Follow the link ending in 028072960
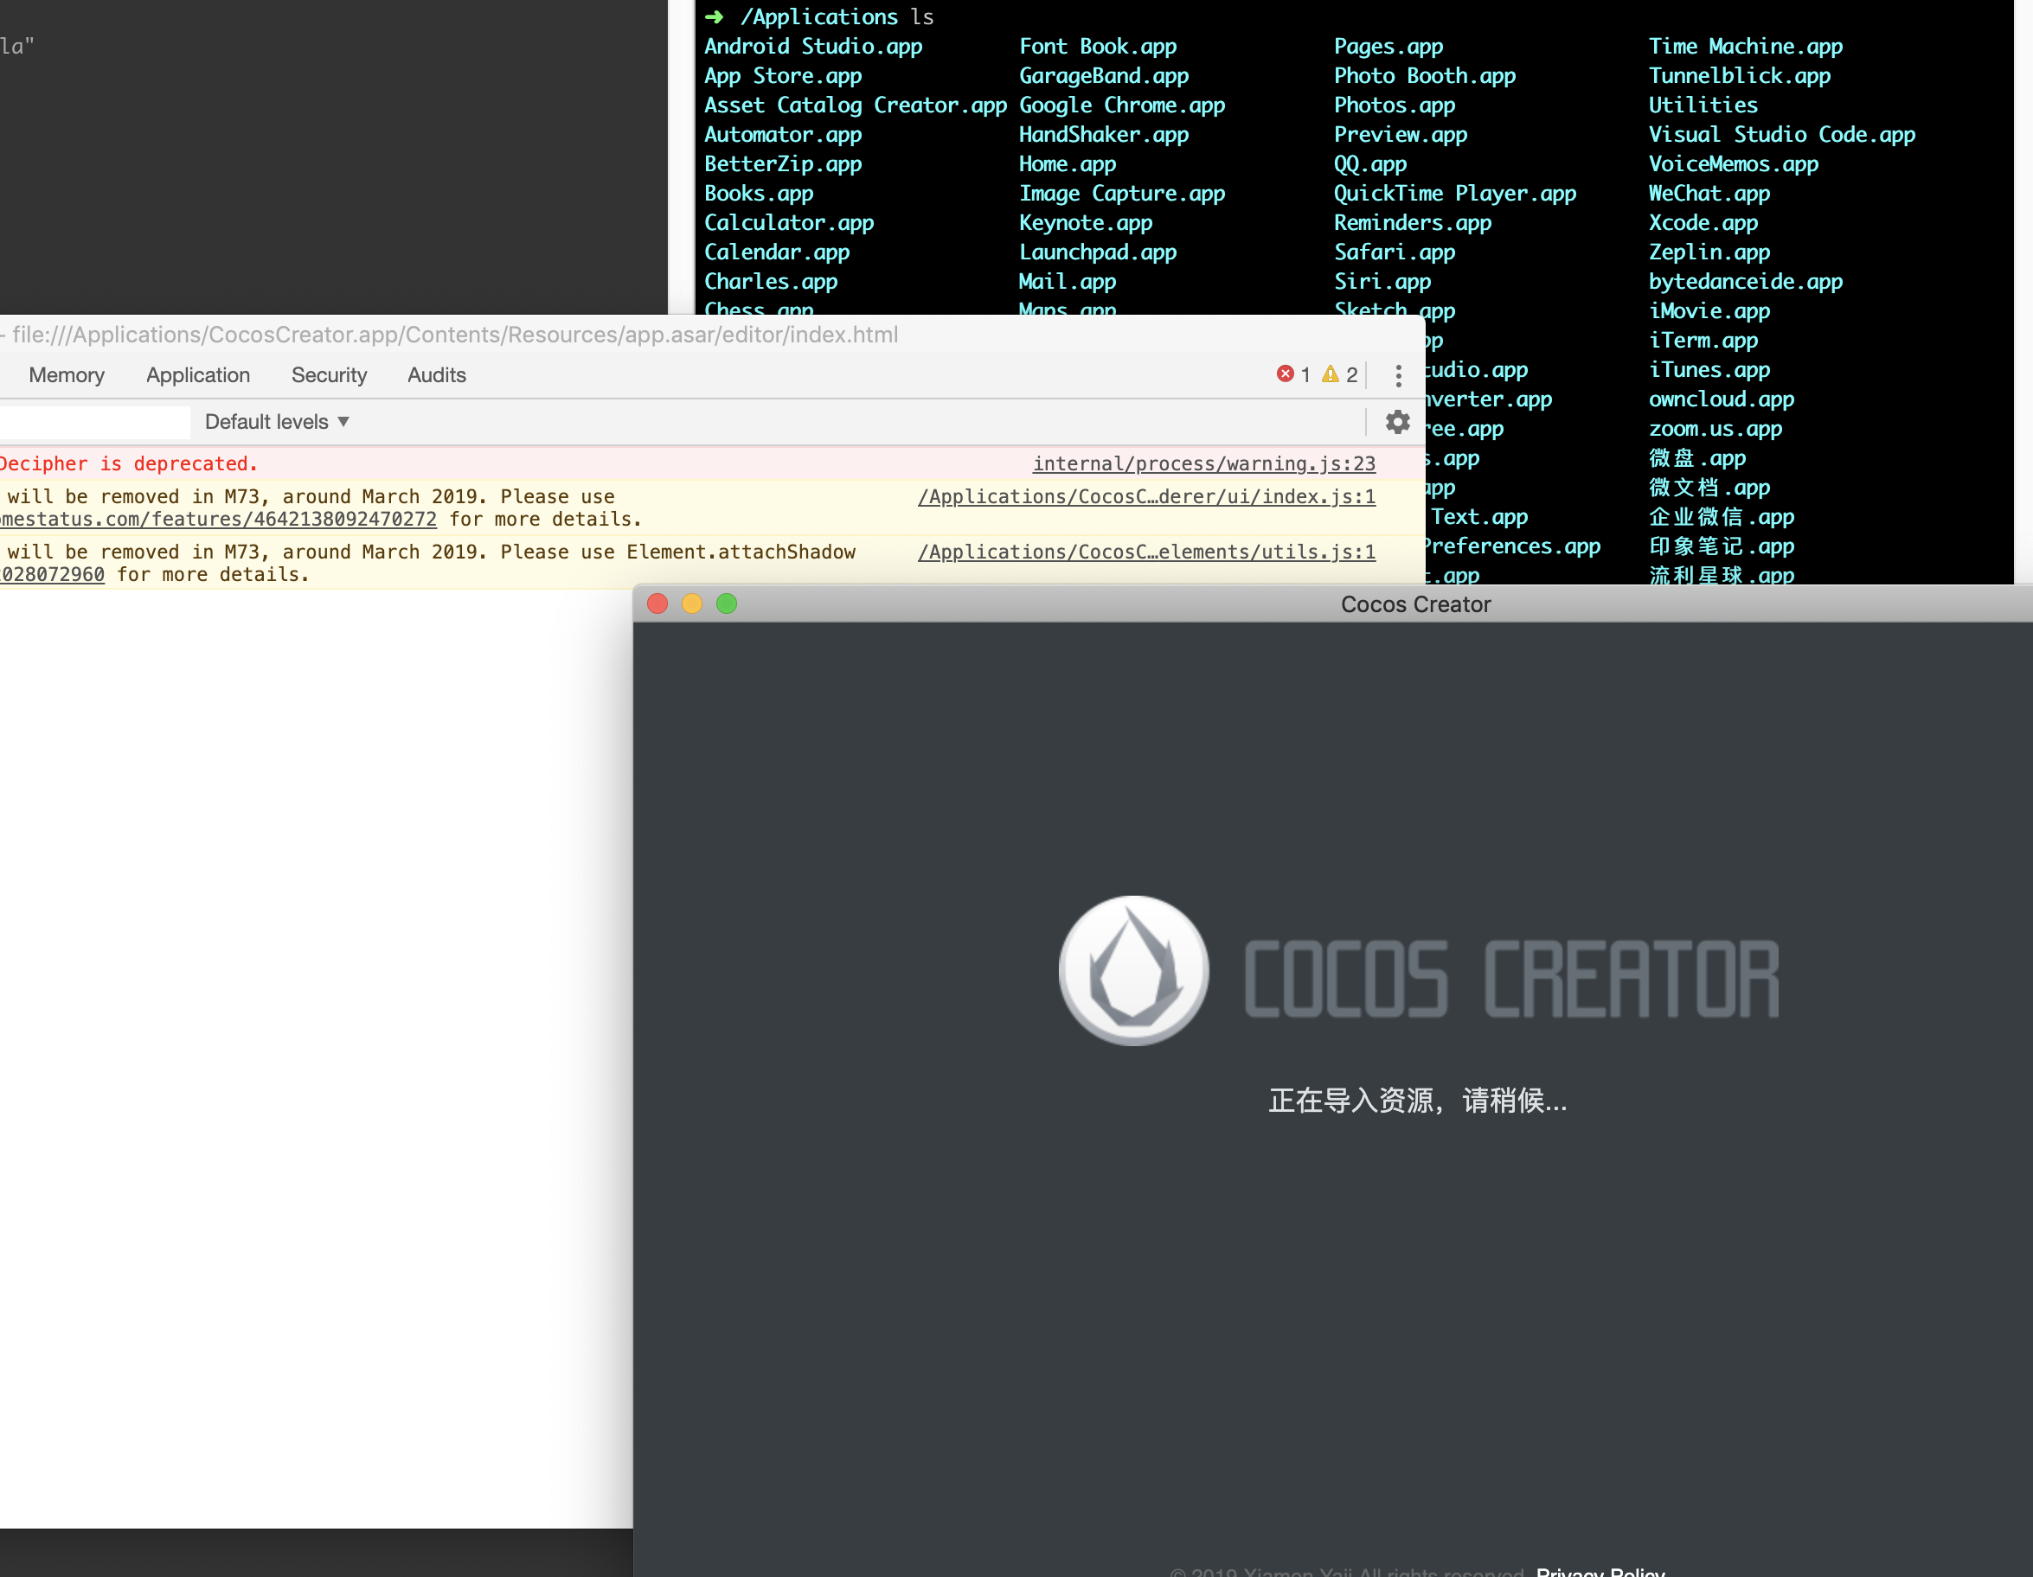2033x1577 pixels. coord(52,575)
